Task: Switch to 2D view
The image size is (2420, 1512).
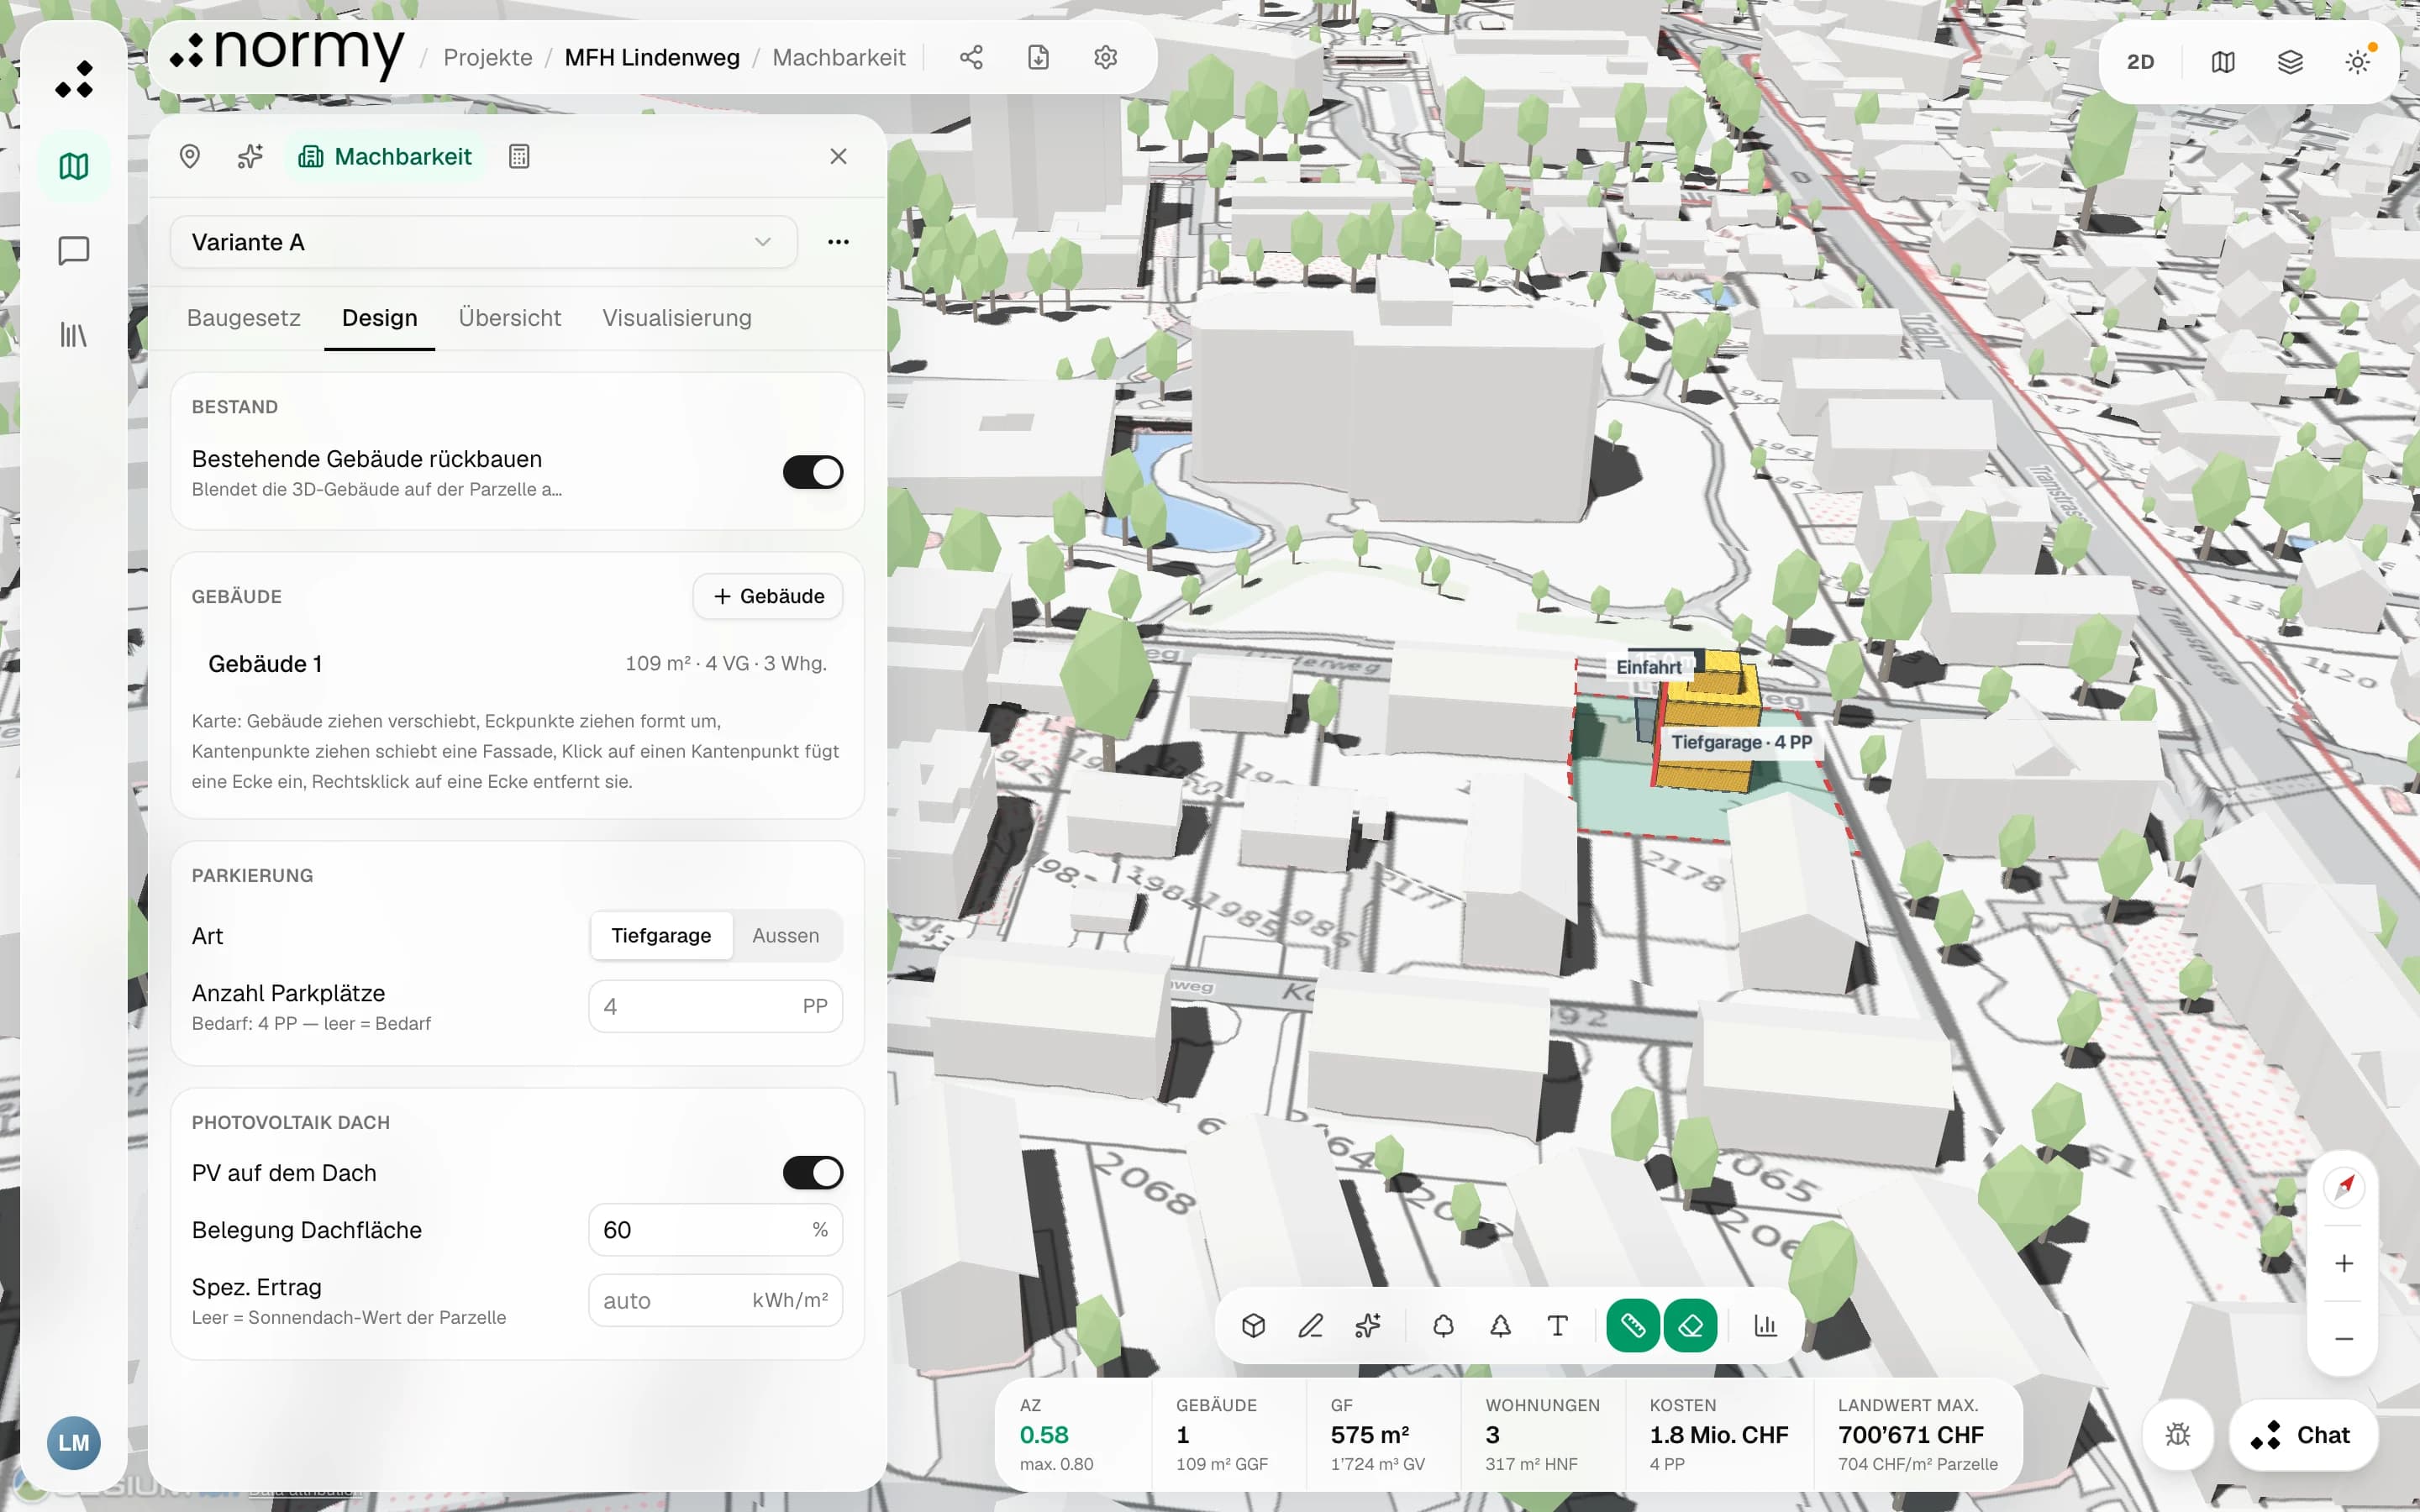Action: 2140,62
